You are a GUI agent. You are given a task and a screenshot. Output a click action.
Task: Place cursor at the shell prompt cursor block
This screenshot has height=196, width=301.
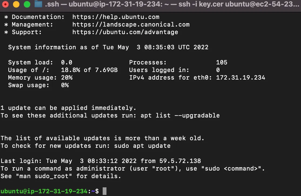click(x=104, y=191)
